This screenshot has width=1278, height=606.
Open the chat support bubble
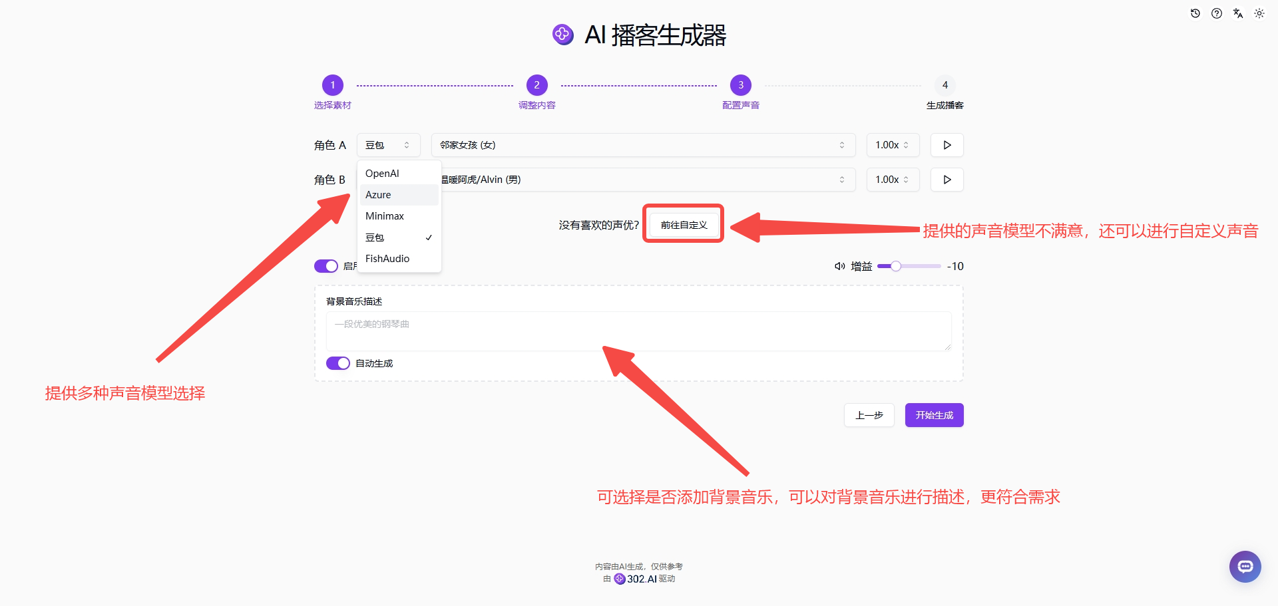(x=1245, y=567)
